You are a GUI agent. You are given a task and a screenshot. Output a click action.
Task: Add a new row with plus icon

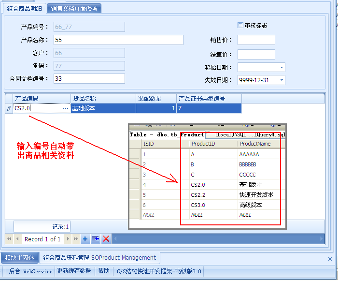coord(85,239)
